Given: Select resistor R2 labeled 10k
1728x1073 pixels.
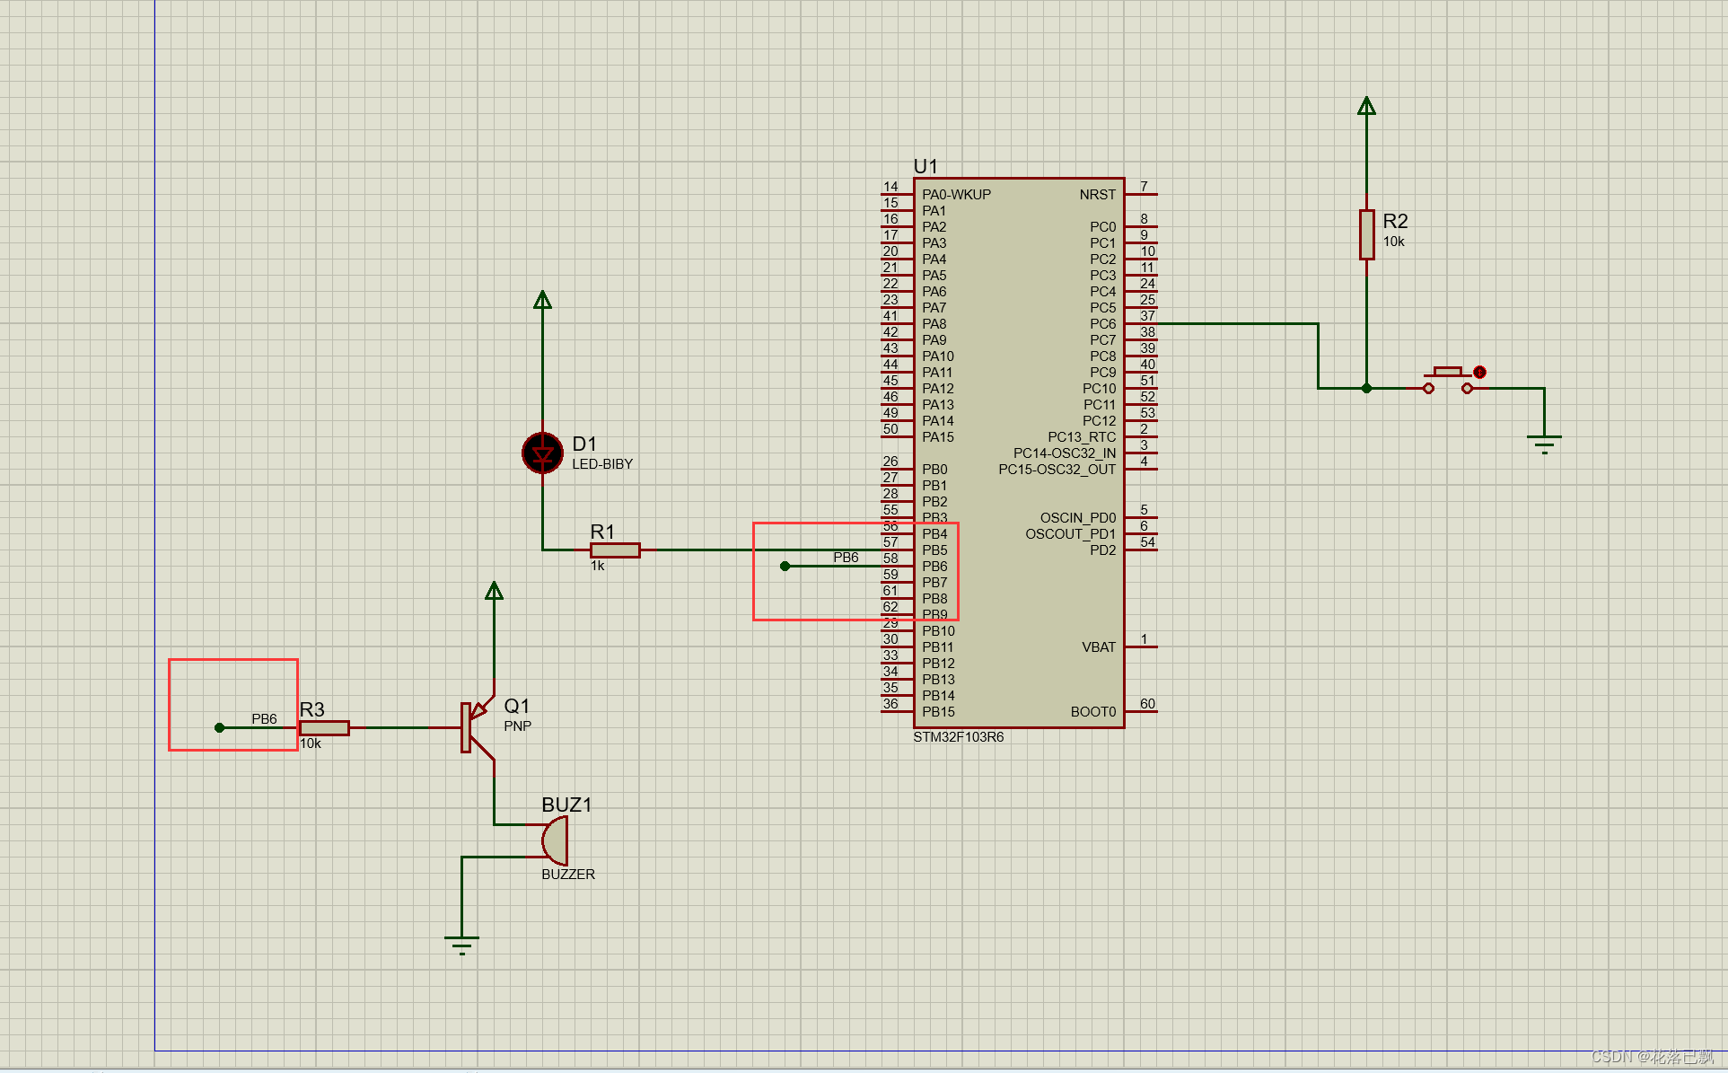Looking at the screenshot, I should pyautogui.click(x=1366, y=235).
